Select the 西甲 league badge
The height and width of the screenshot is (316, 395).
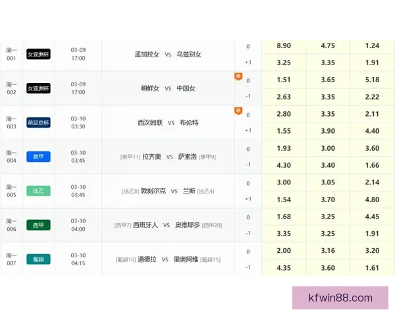point(39,225)
